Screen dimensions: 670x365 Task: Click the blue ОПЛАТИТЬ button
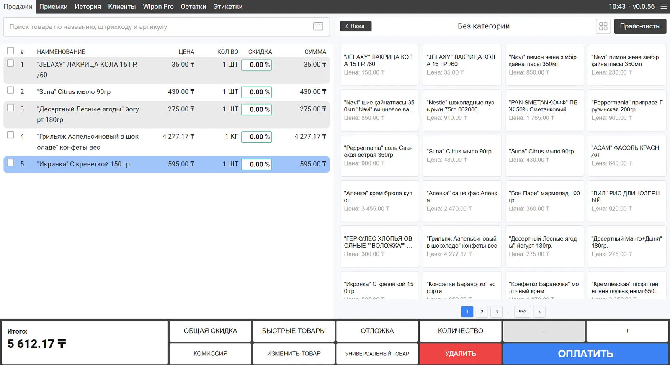point(585,354)
